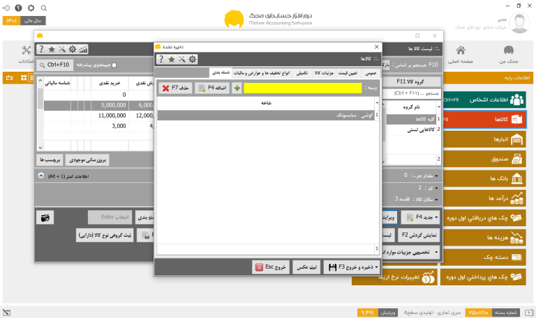Viewport: 536px width, 318px height.
Task: Click the magnifier search icon in top-left corner
Action: click(x=44, y=8)
